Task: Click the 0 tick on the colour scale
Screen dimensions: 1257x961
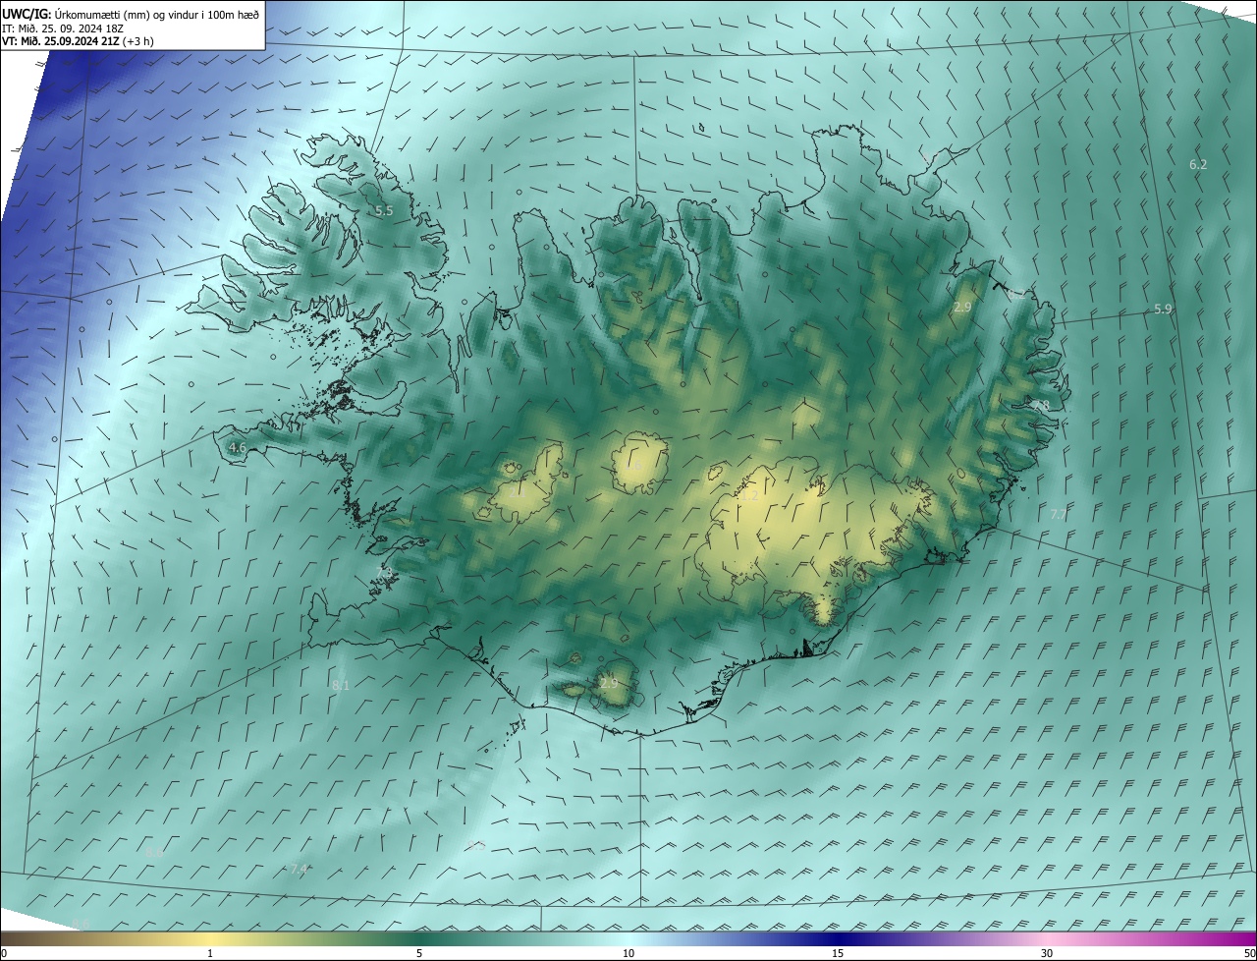Action: click(x=4, y=953)
